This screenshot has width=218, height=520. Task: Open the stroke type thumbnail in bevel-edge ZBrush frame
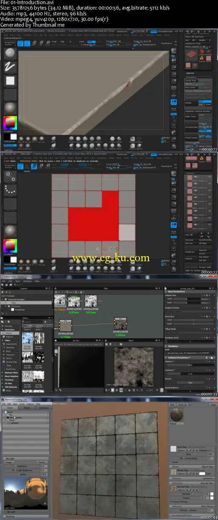[x=10, y=67]
